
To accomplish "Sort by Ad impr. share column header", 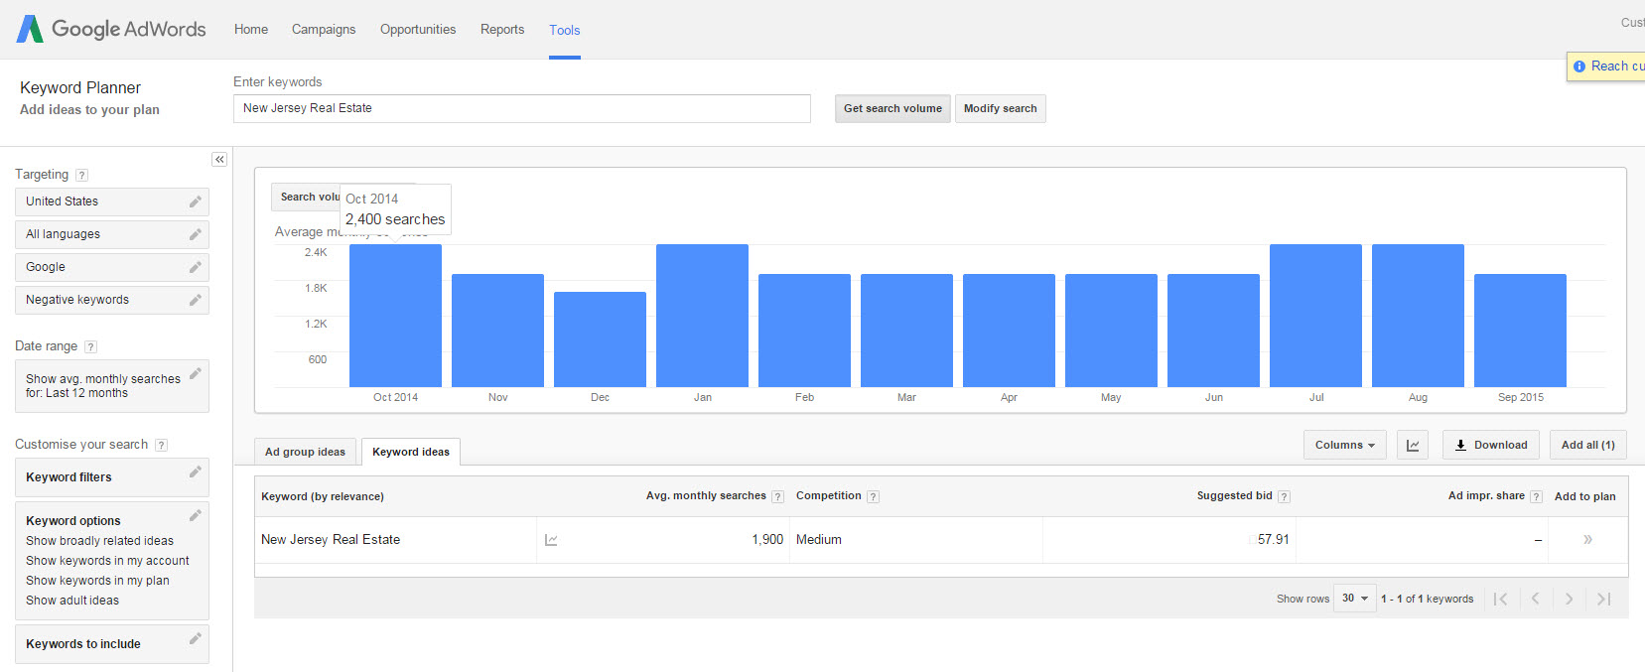I will [x=1486, y=496].
